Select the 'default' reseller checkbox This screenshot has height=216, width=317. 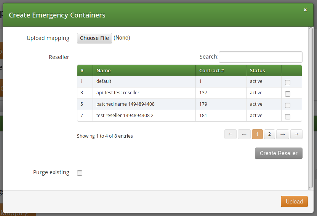[288, 83]
